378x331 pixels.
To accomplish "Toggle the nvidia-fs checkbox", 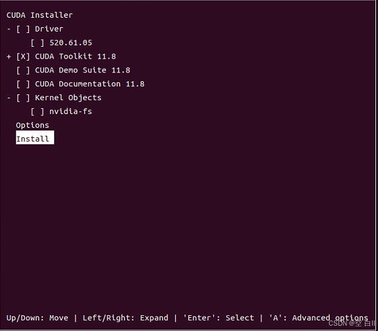I will tap(38, 111).
